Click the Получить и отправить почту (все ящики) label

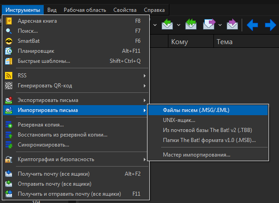69,194
